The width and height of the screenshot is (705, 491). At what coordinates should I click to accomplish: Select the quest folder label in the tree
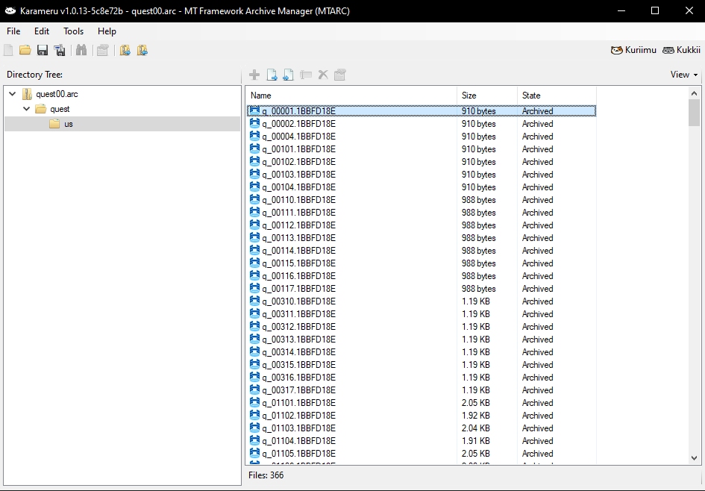pos(60,109)
